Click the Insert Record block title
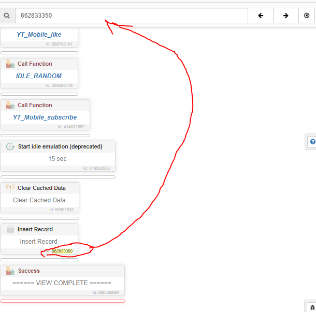Viewport: 316px width, 312px height. pyautogui.click(x=35, y=229)
